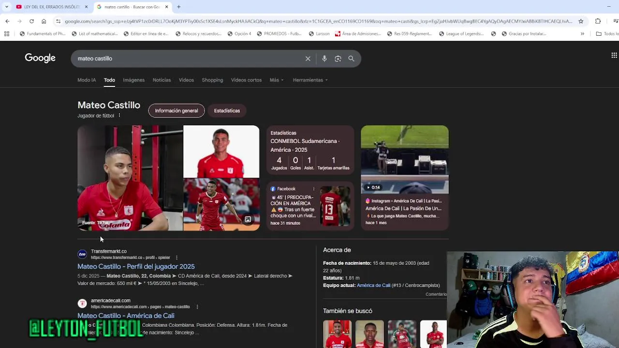Open the Facebook 'PREOCUPACIÓN EN AMÉRICA' post

[310, 206]
